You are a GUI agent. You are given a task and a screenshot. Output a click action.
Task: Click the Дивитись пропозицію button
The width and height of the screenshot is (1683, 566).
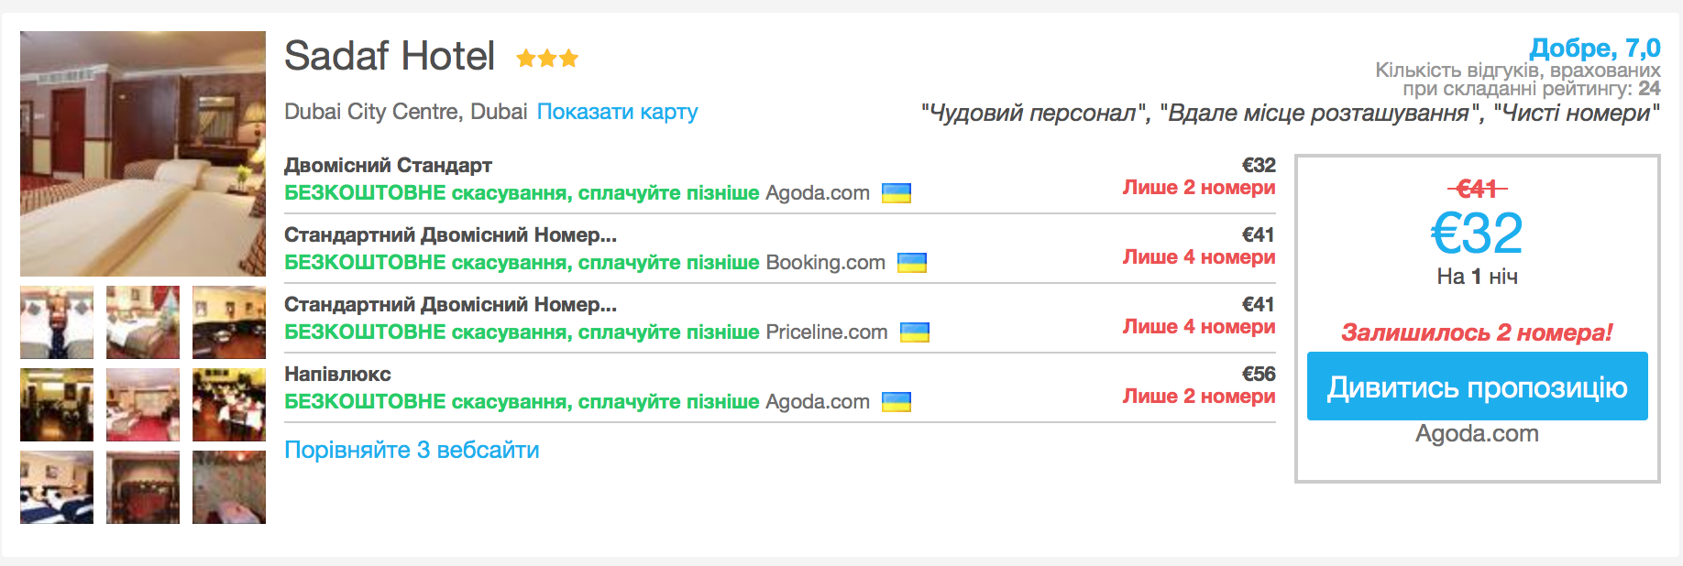pos(1477,386)
